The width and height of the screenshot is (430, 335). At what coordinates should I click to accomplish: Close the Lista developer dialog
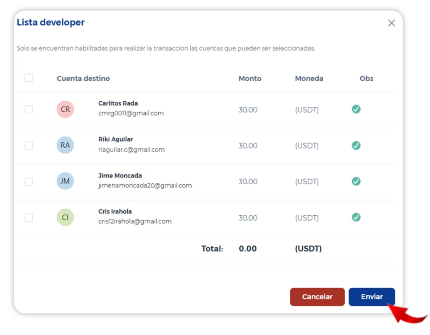(391, 23)
